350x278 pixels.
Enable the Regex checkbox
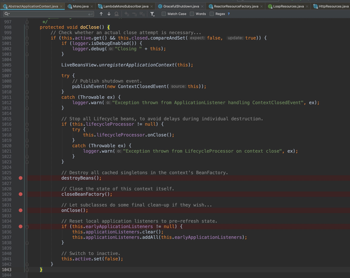[212, 13]
